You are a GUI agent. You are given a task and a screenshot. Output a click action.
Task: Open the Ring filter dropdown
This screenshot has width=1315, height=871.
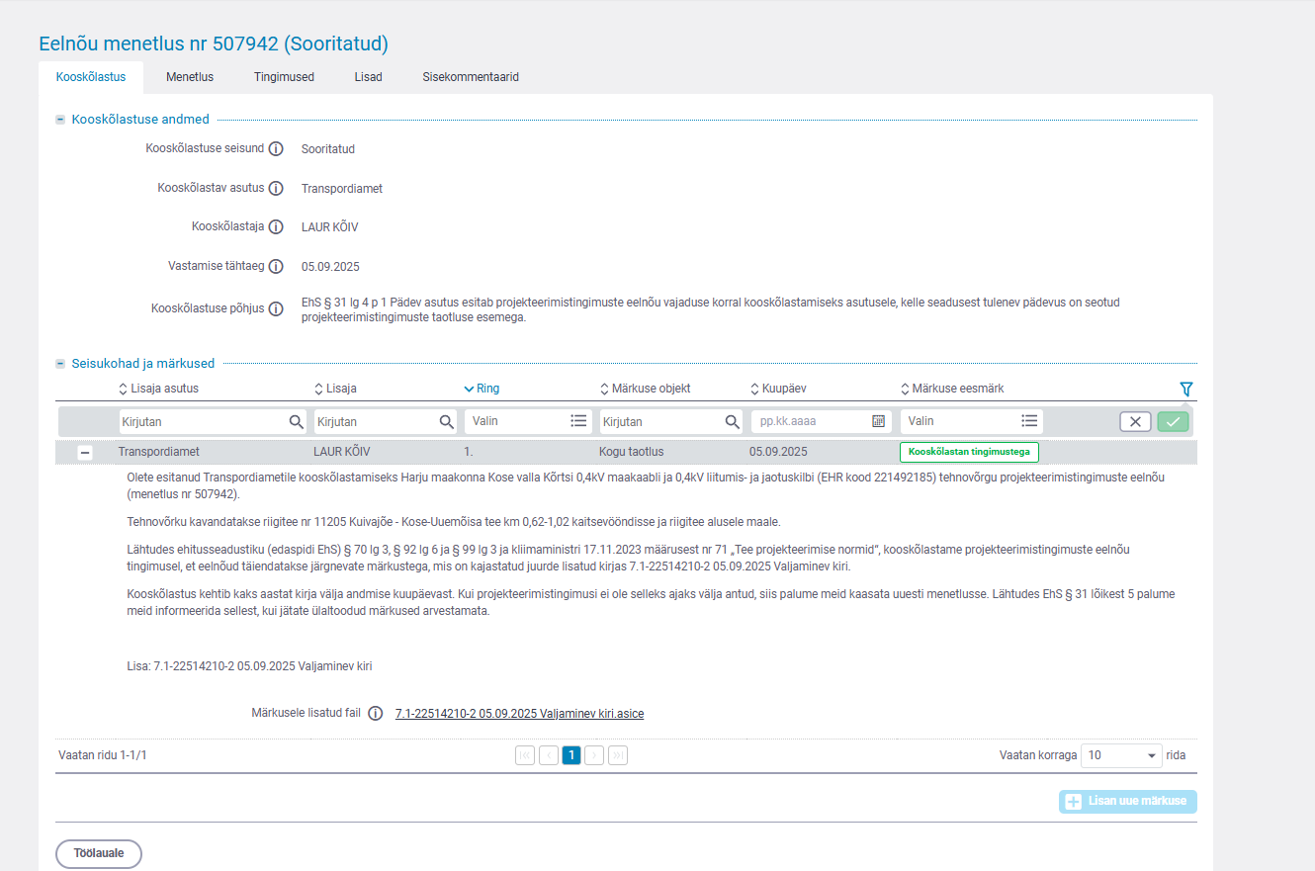click(528, 421)
